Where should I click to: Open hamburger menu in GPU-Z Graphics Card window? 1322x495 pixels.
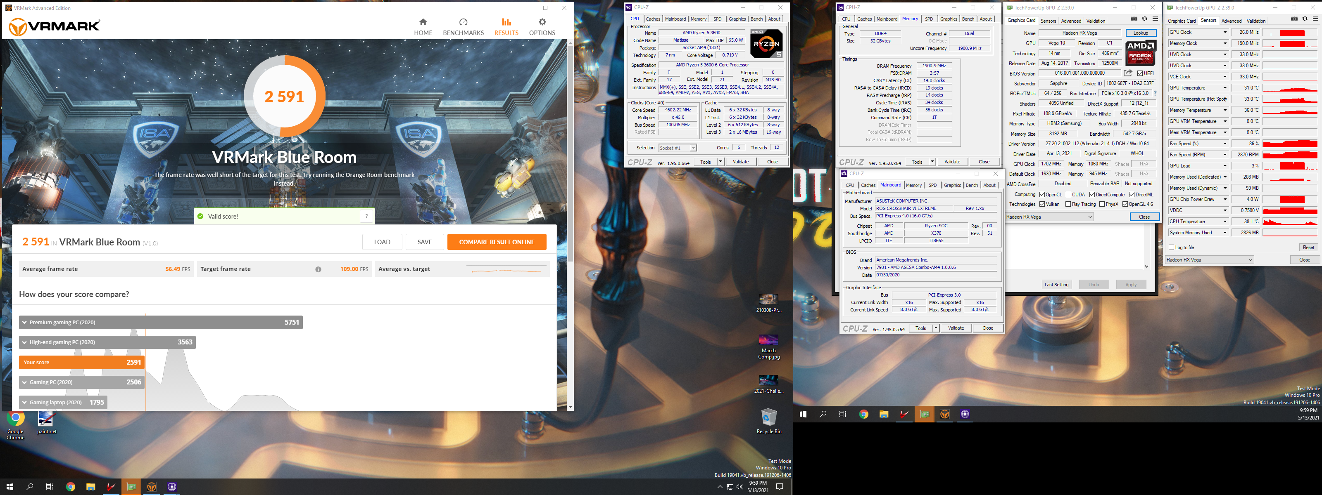pyautogui.click(x=1155, y=19)
